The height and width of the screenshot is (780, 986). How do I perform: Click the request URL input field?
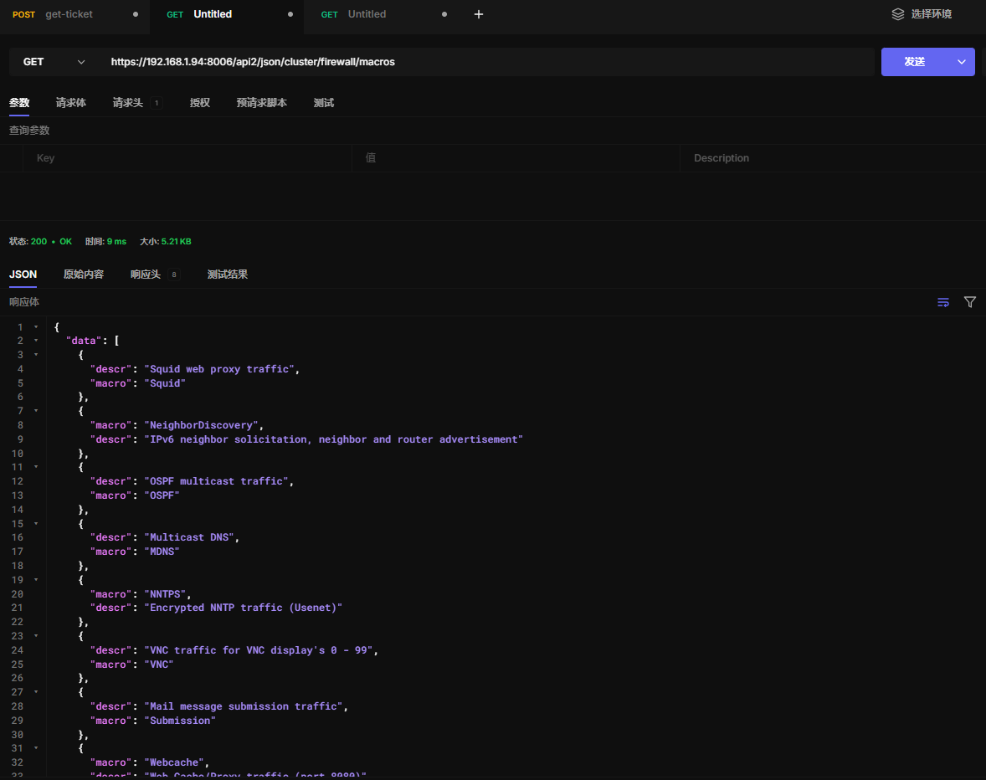485,62
